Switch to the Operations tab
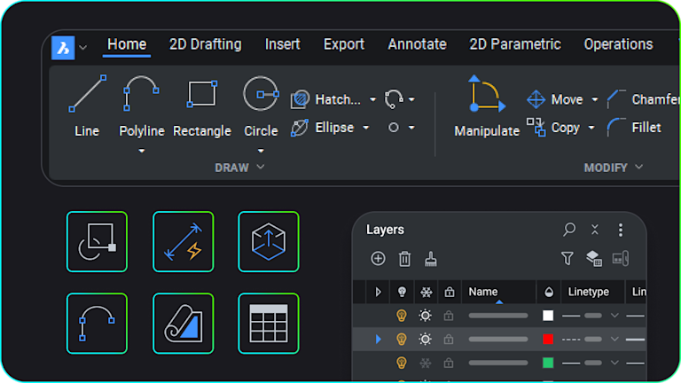This screenshot has height=383, width=681. tap(618, 44)
